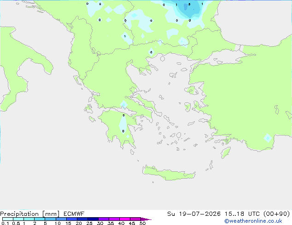Click the '20' legend scale value
Viewport: 292px width, 225px height.
click(79, 223)
